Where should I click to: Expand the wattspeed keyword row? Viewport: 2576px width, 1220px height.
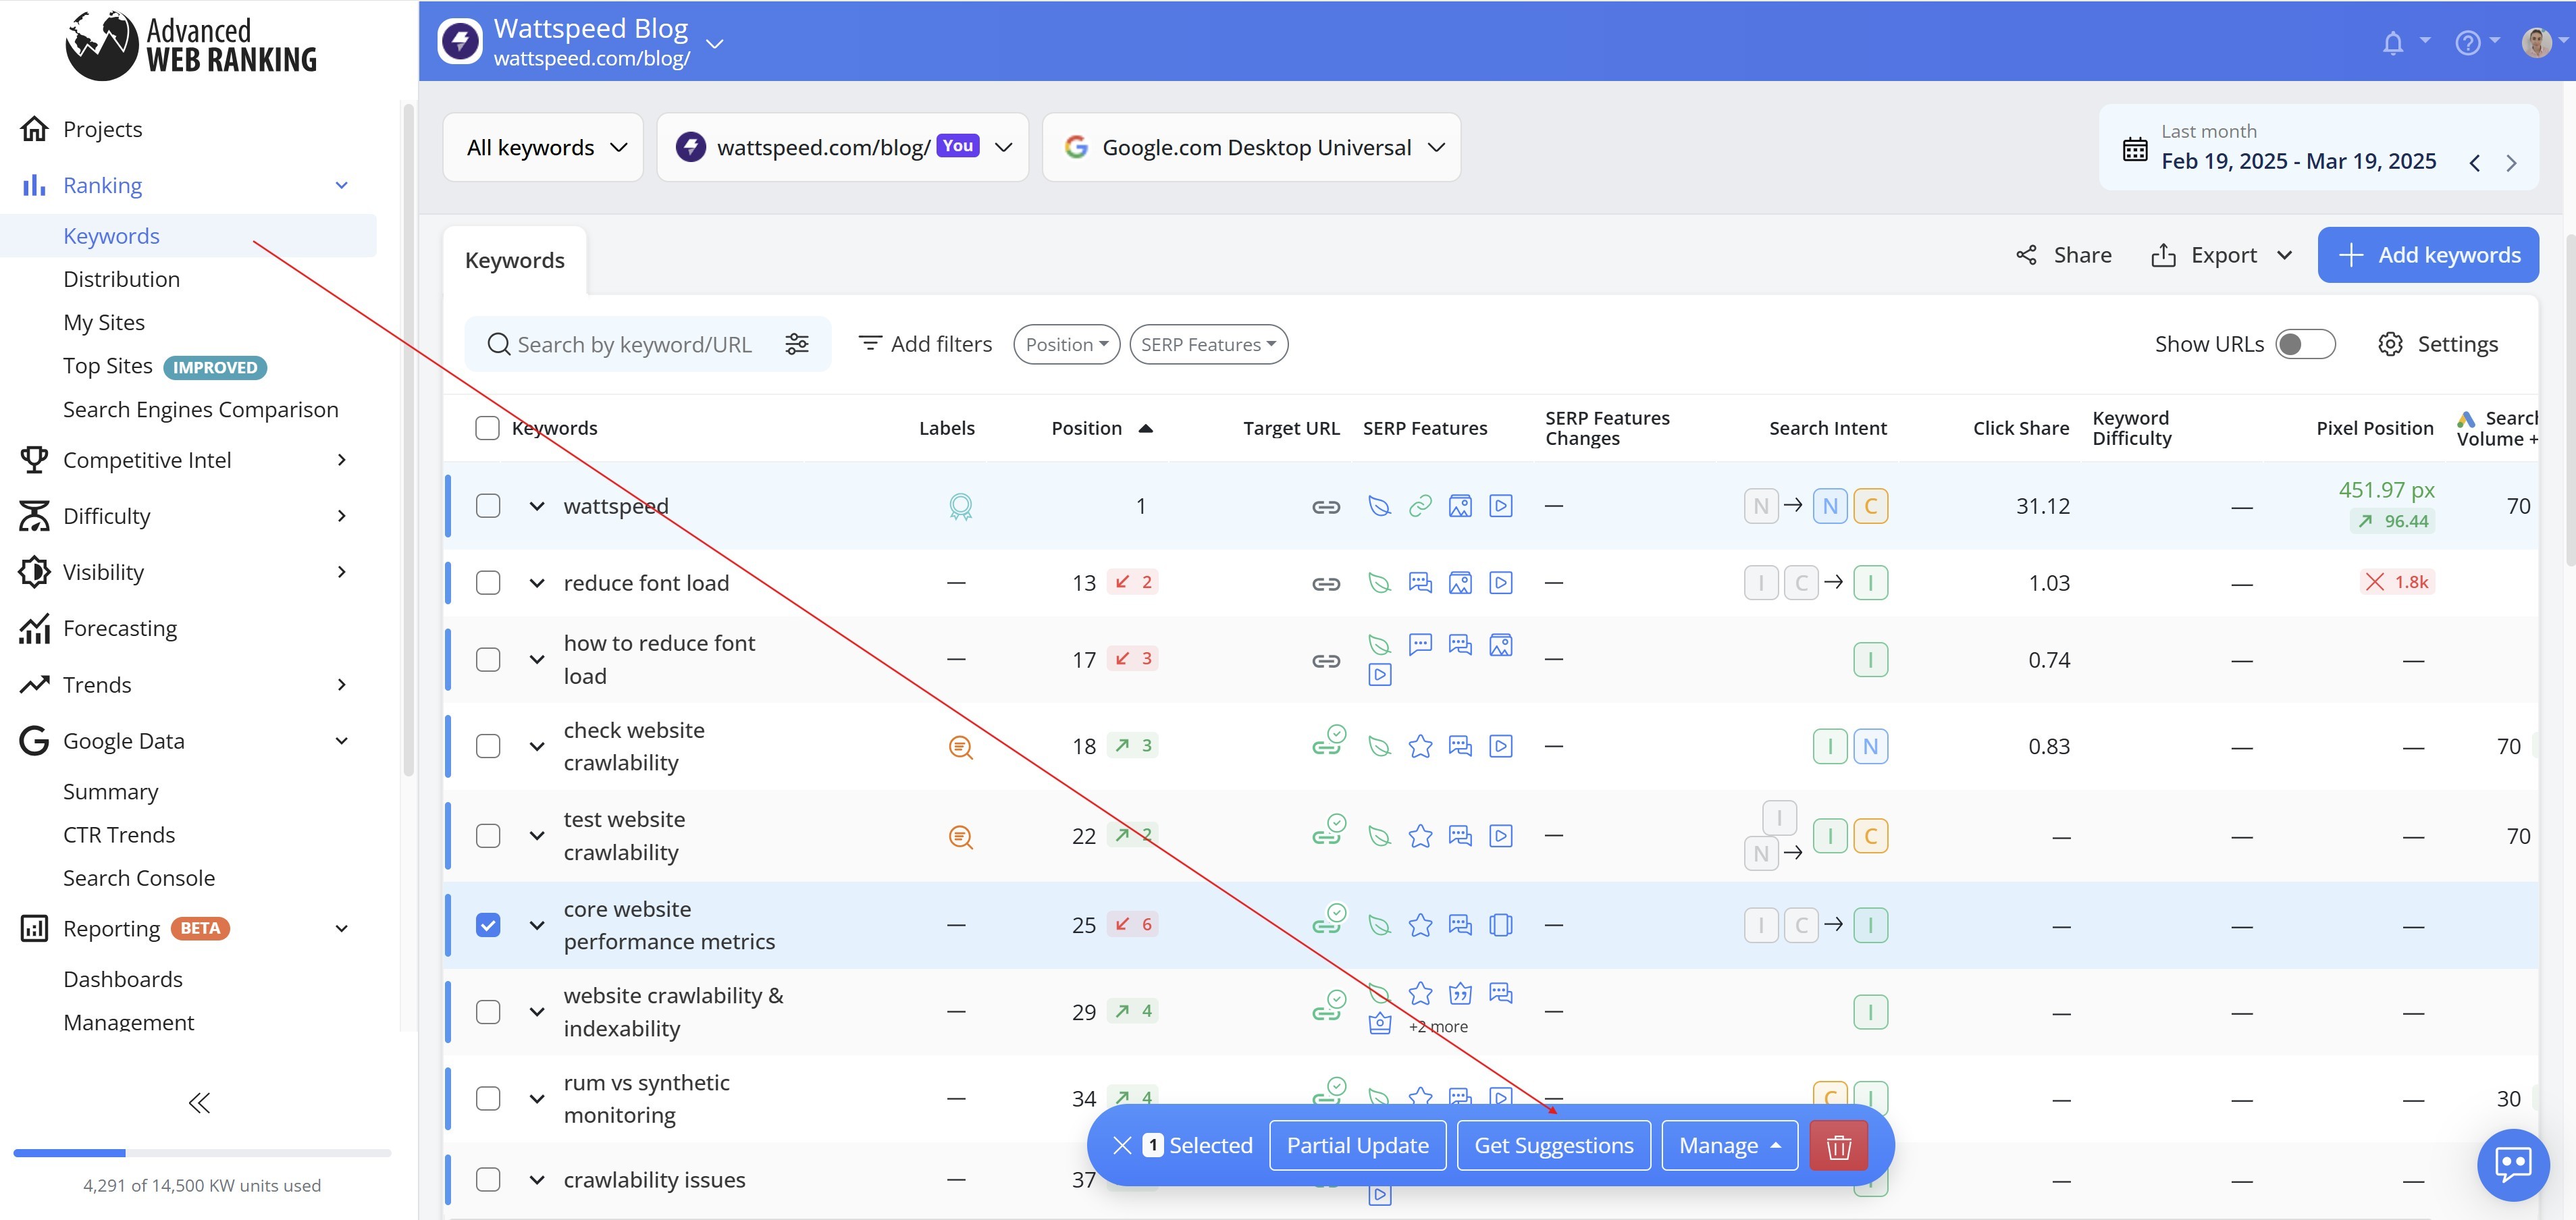[537, 506]
